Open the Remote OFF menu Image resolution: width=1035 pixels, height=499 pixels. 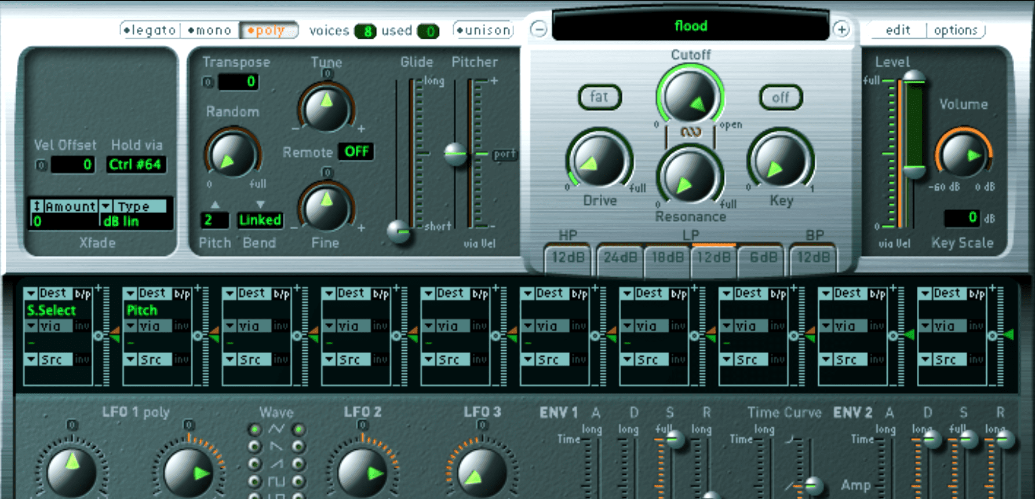pyautogui.click(x=356, y=152)
